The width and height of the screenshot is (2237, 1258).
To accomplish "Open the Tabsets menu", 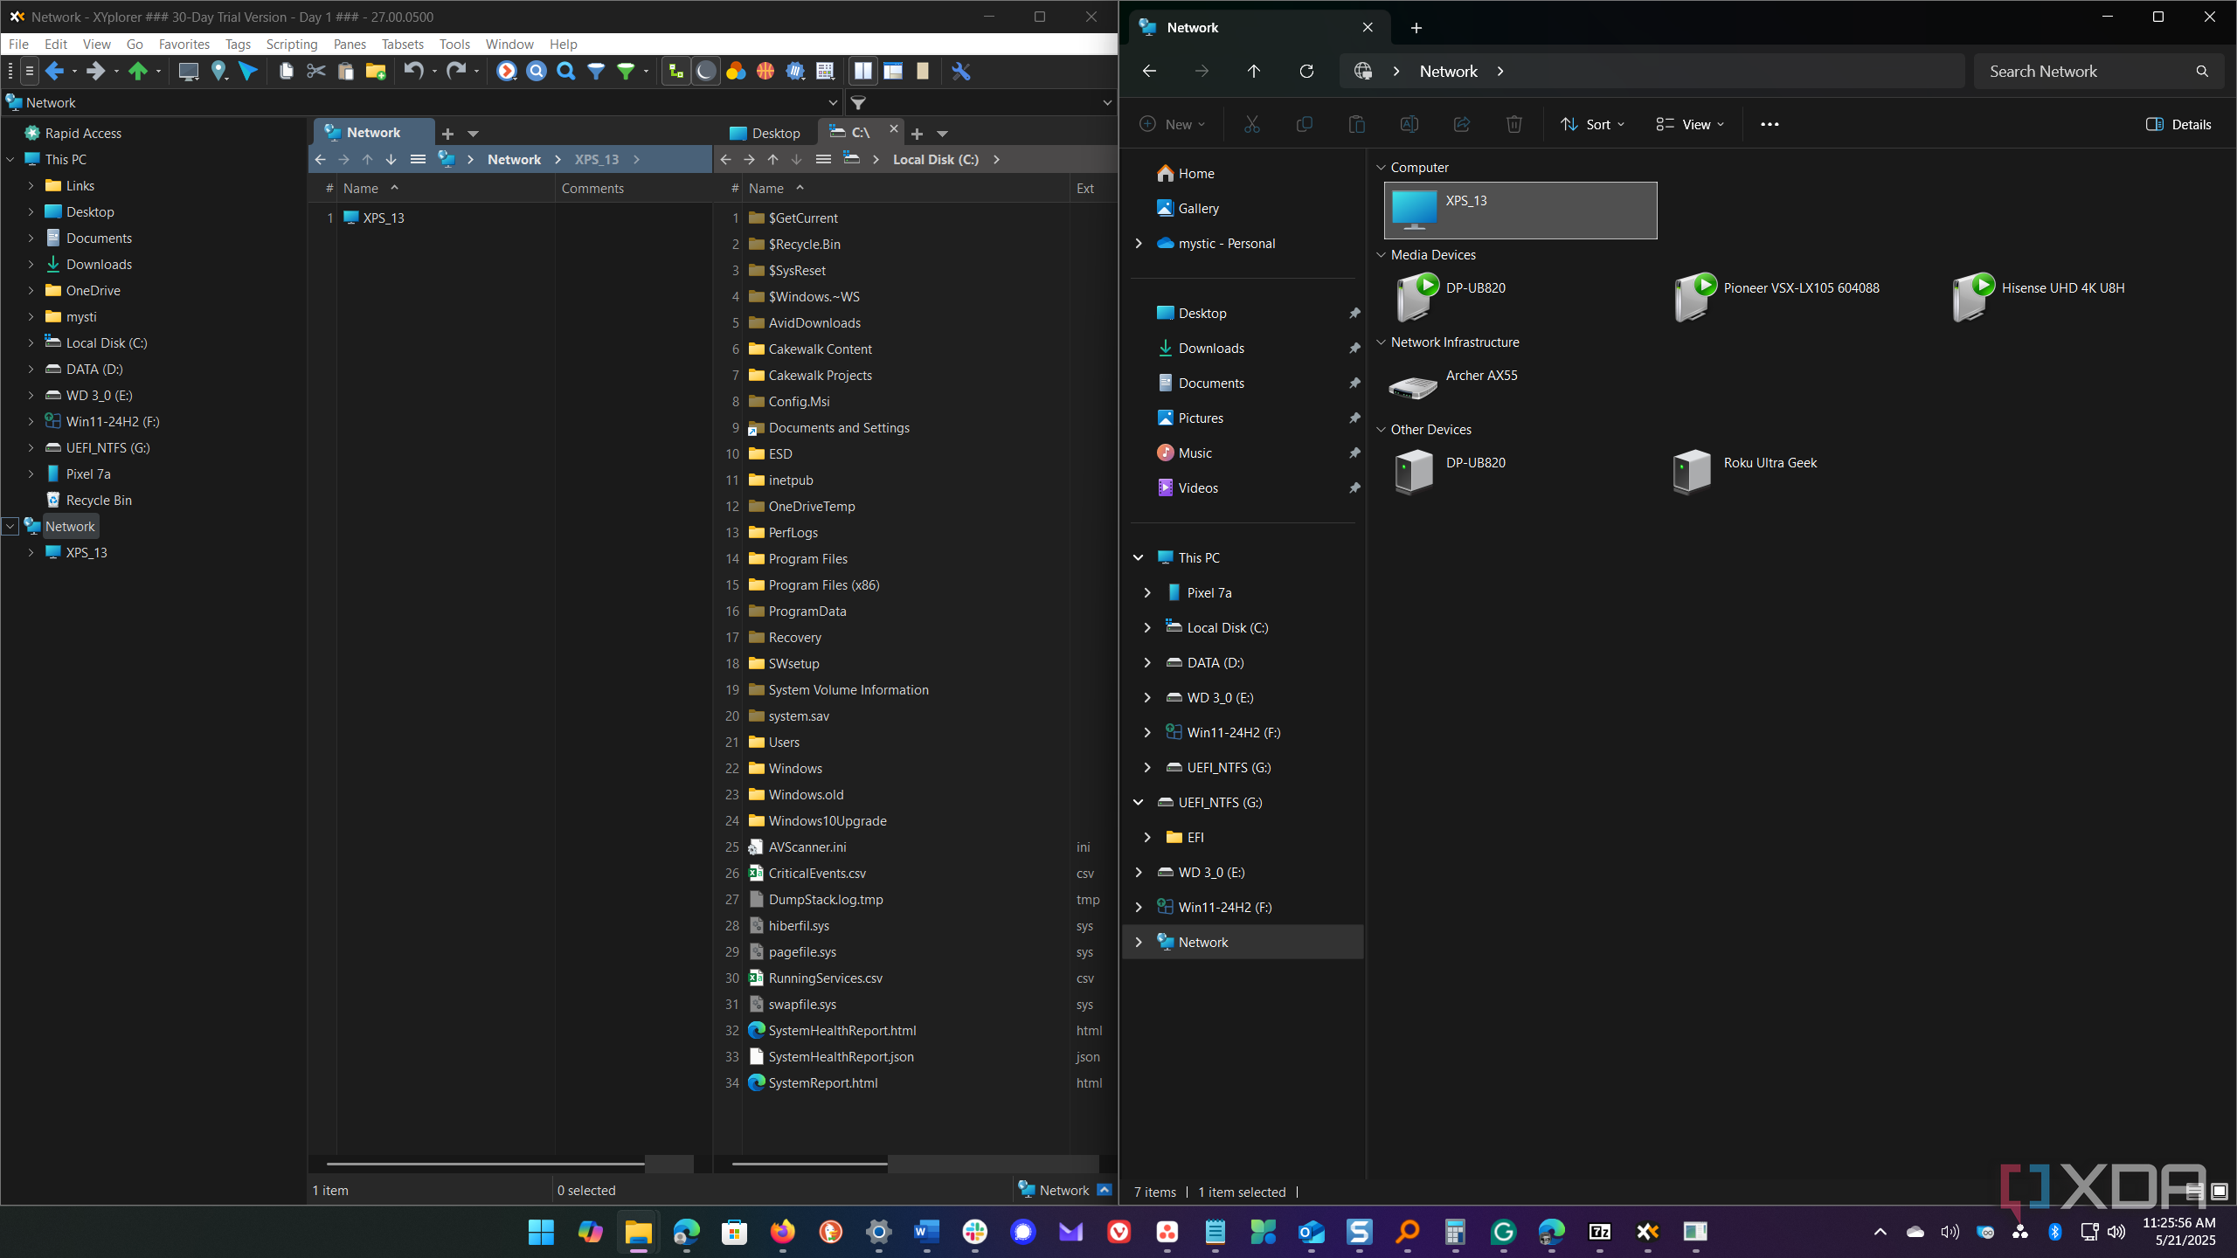I will [402, 44].
